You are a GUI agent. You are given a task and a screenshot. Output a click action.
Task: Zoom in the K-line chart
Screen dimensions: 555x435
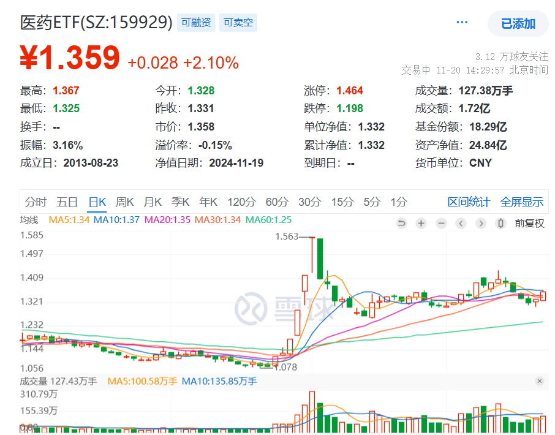point(421,224)
